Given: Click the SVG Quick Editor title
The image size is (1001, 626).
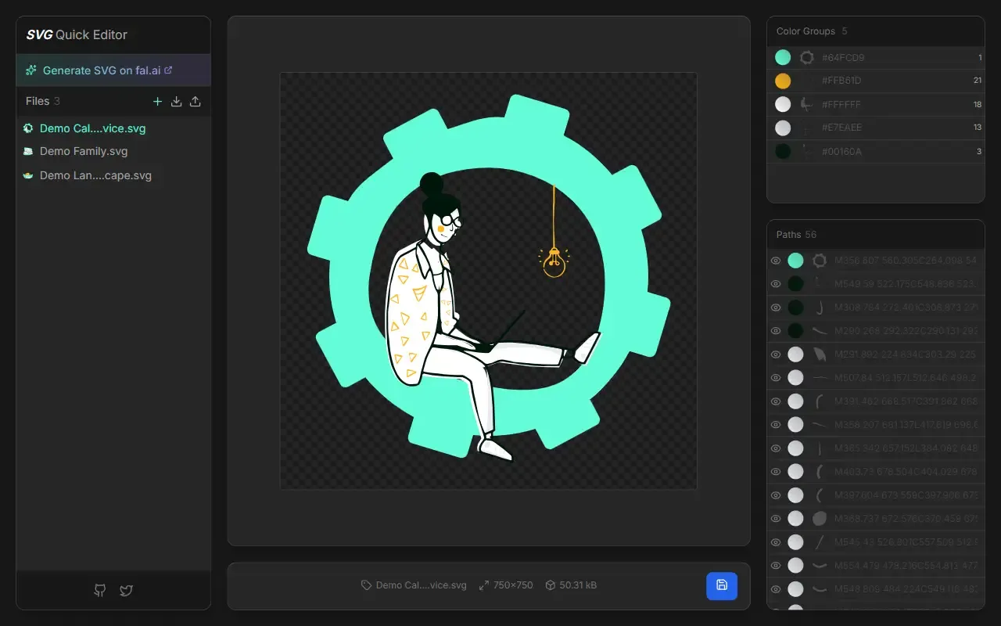Looking at the screenshot, I should [x=77, y=34].
